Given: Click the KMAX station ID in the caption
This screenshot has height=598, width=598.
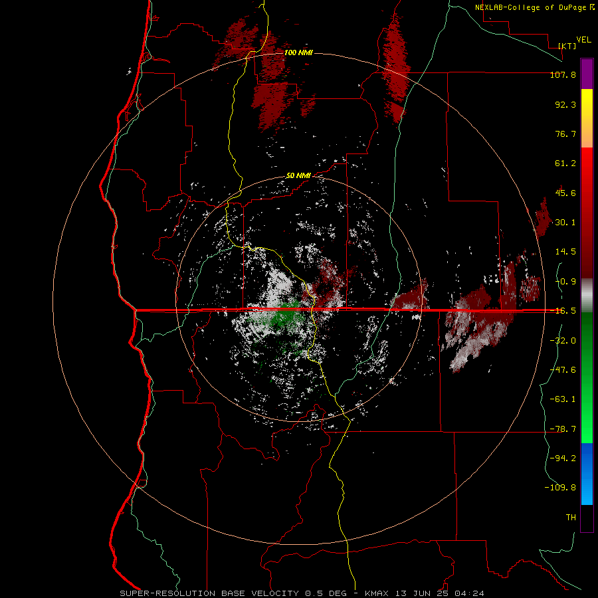Looking at the screenshot, I should 376,593.
